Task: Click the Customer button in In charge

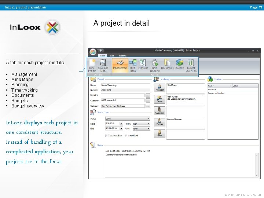Action: point(159,111)
